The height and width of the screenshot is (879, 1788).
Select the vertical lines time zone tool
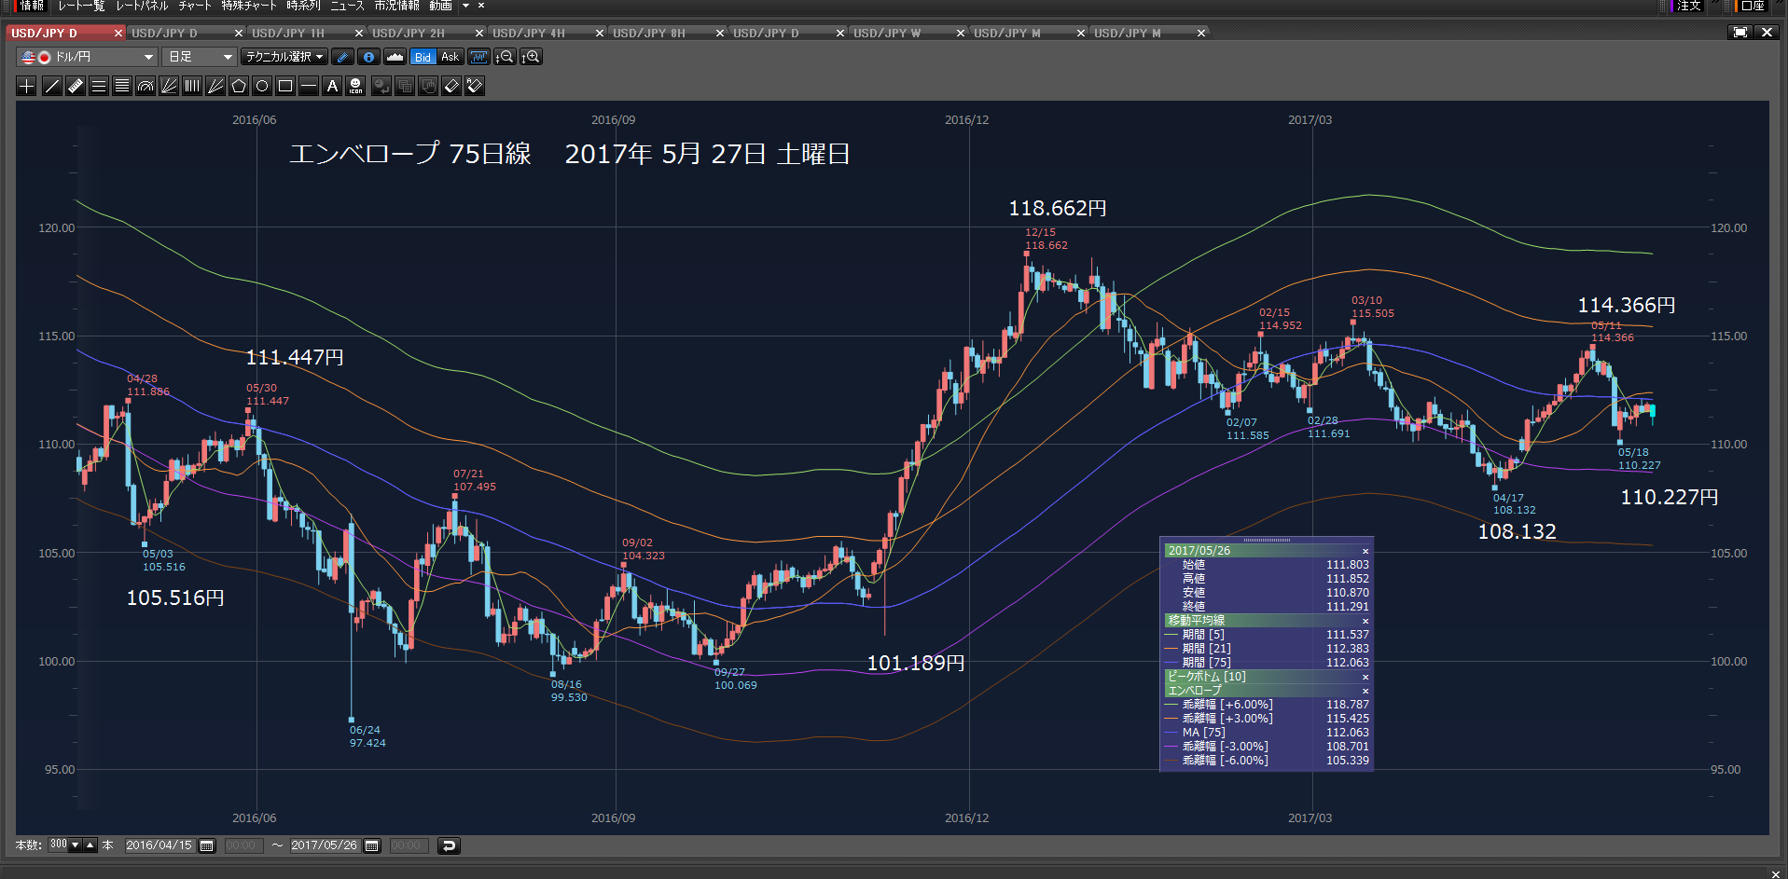192,86
